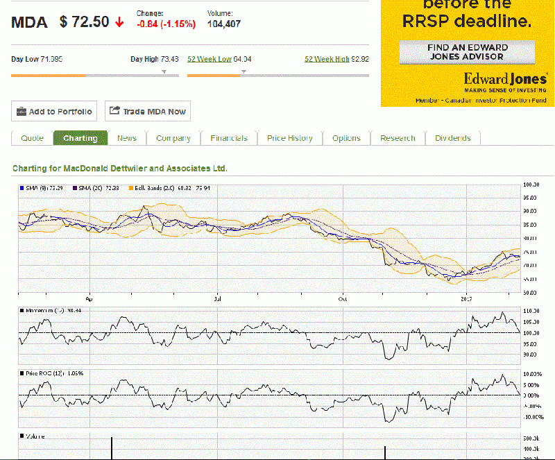Screen dimensions: 555x460
Task: Click the Oct label on chart axis
Action: click(x=343, y=299)
